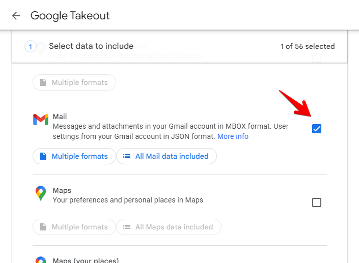The height and width of the screenshot is (263, 359).
Task: Click the back arrow icon
Action: point(16,16)
